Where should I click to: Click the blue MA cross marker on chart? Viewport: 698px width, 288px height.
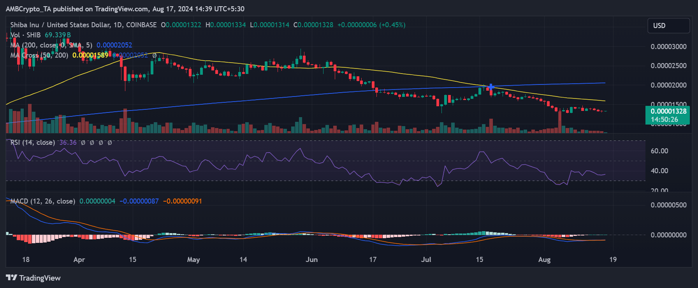click(x=491, y=87)
